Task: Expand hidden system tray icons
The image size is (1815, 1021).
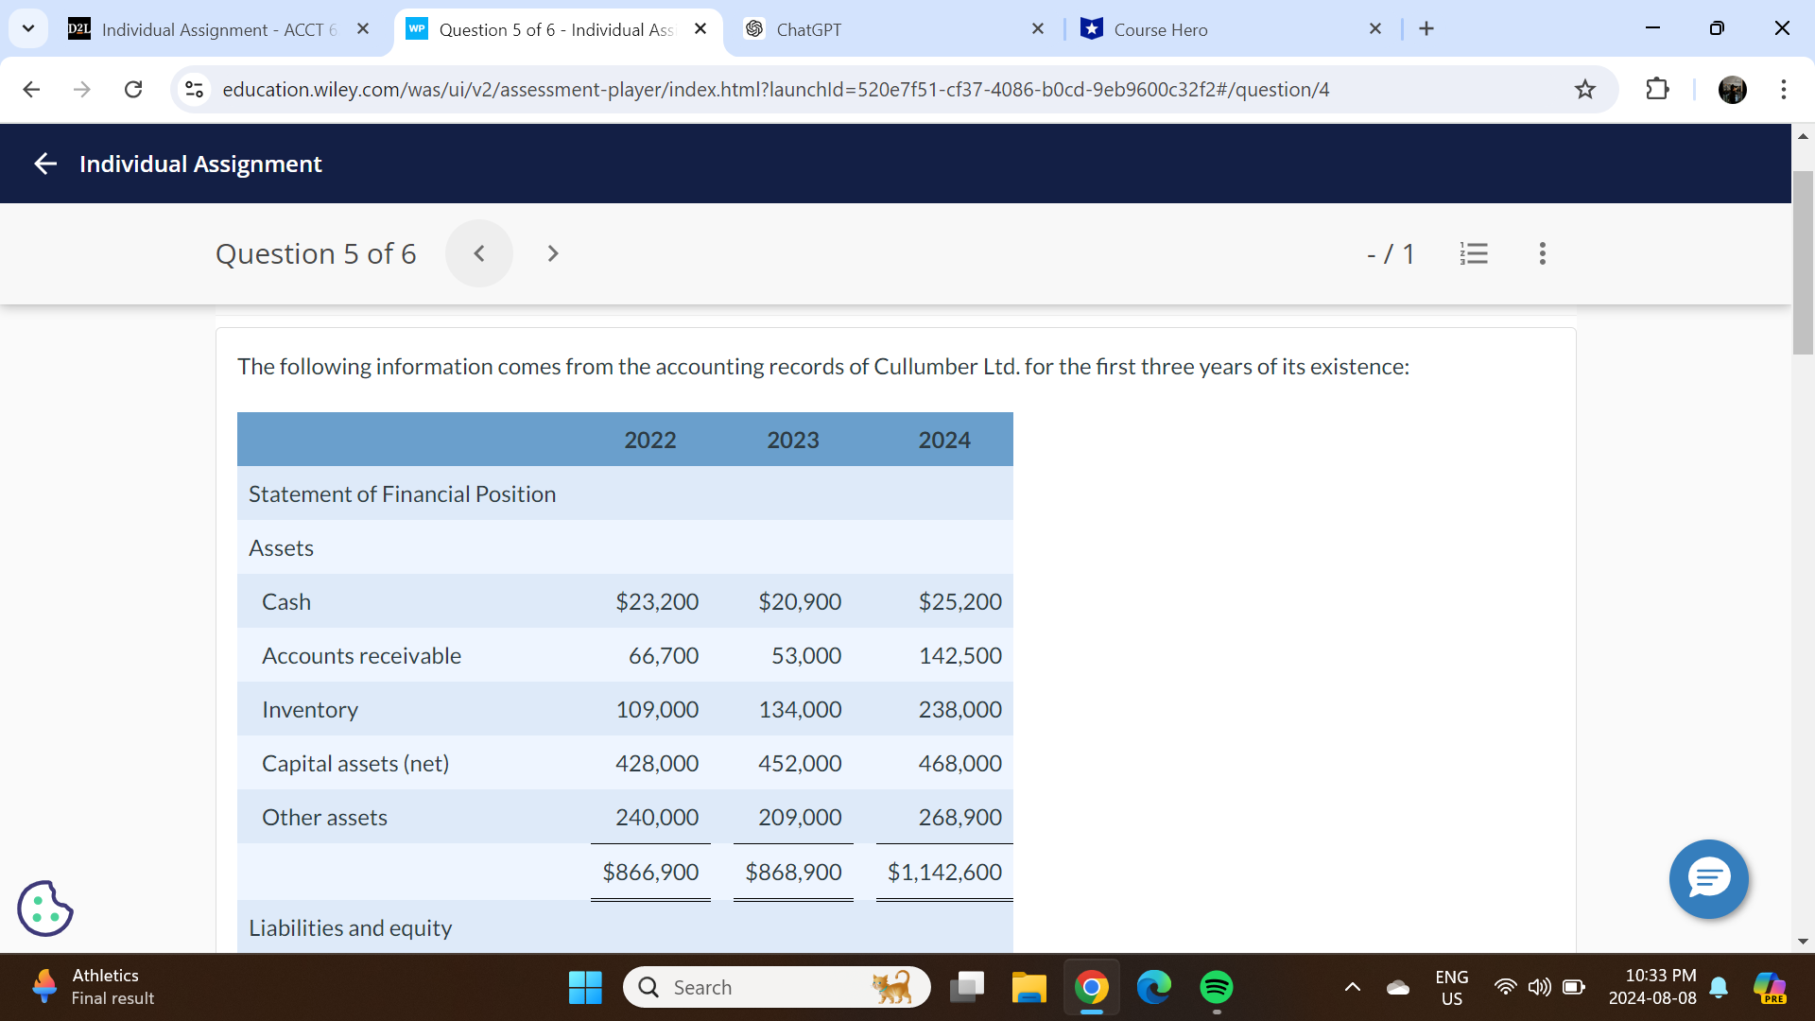Action: 1351,986
